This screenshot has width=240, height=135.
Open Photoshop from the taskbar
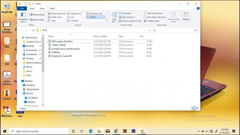[x=133, y=131]
